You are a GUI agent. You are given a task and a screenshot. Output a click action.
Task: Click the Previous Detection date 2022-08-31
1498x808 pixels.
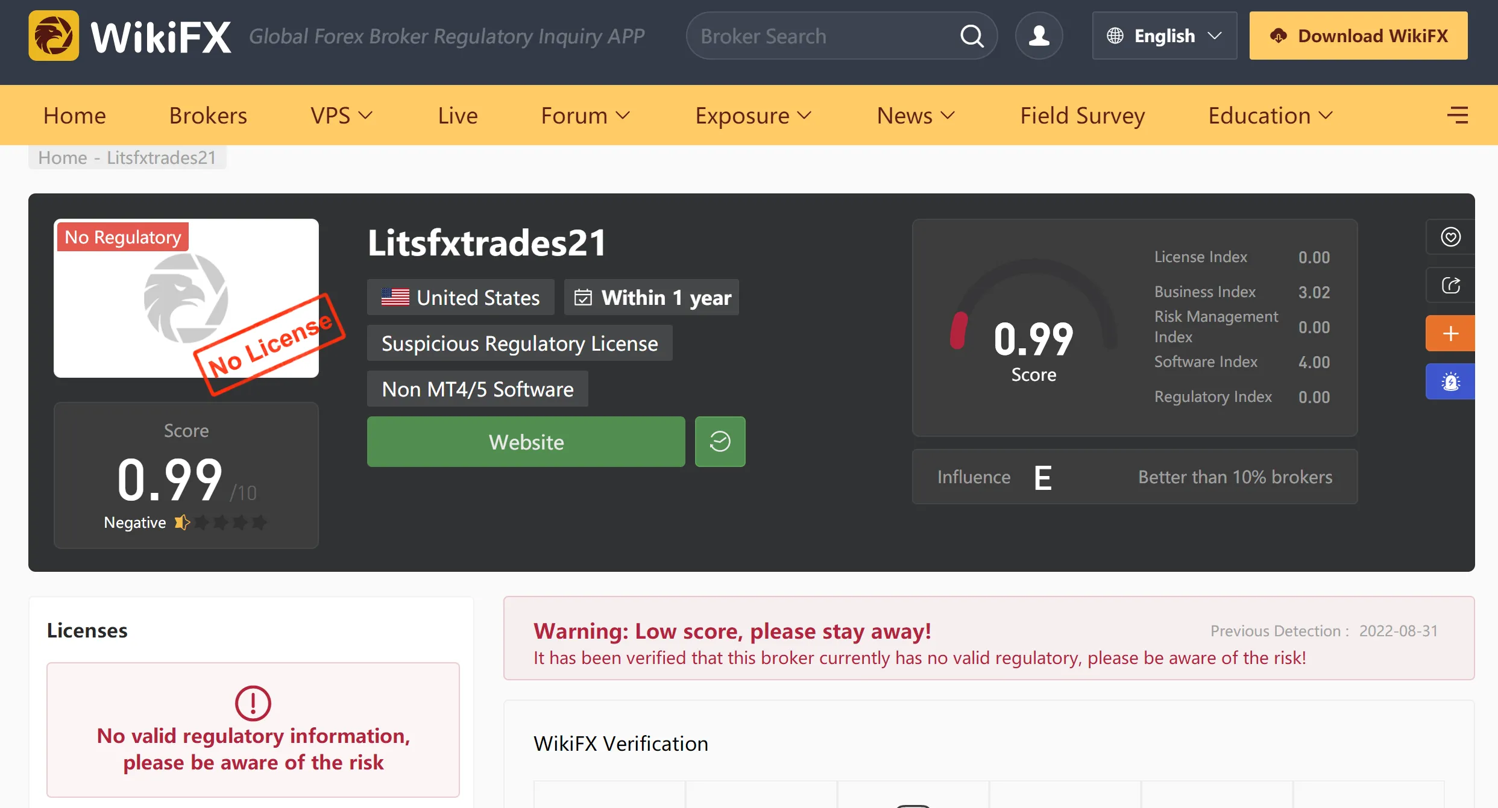[1399, 631]
